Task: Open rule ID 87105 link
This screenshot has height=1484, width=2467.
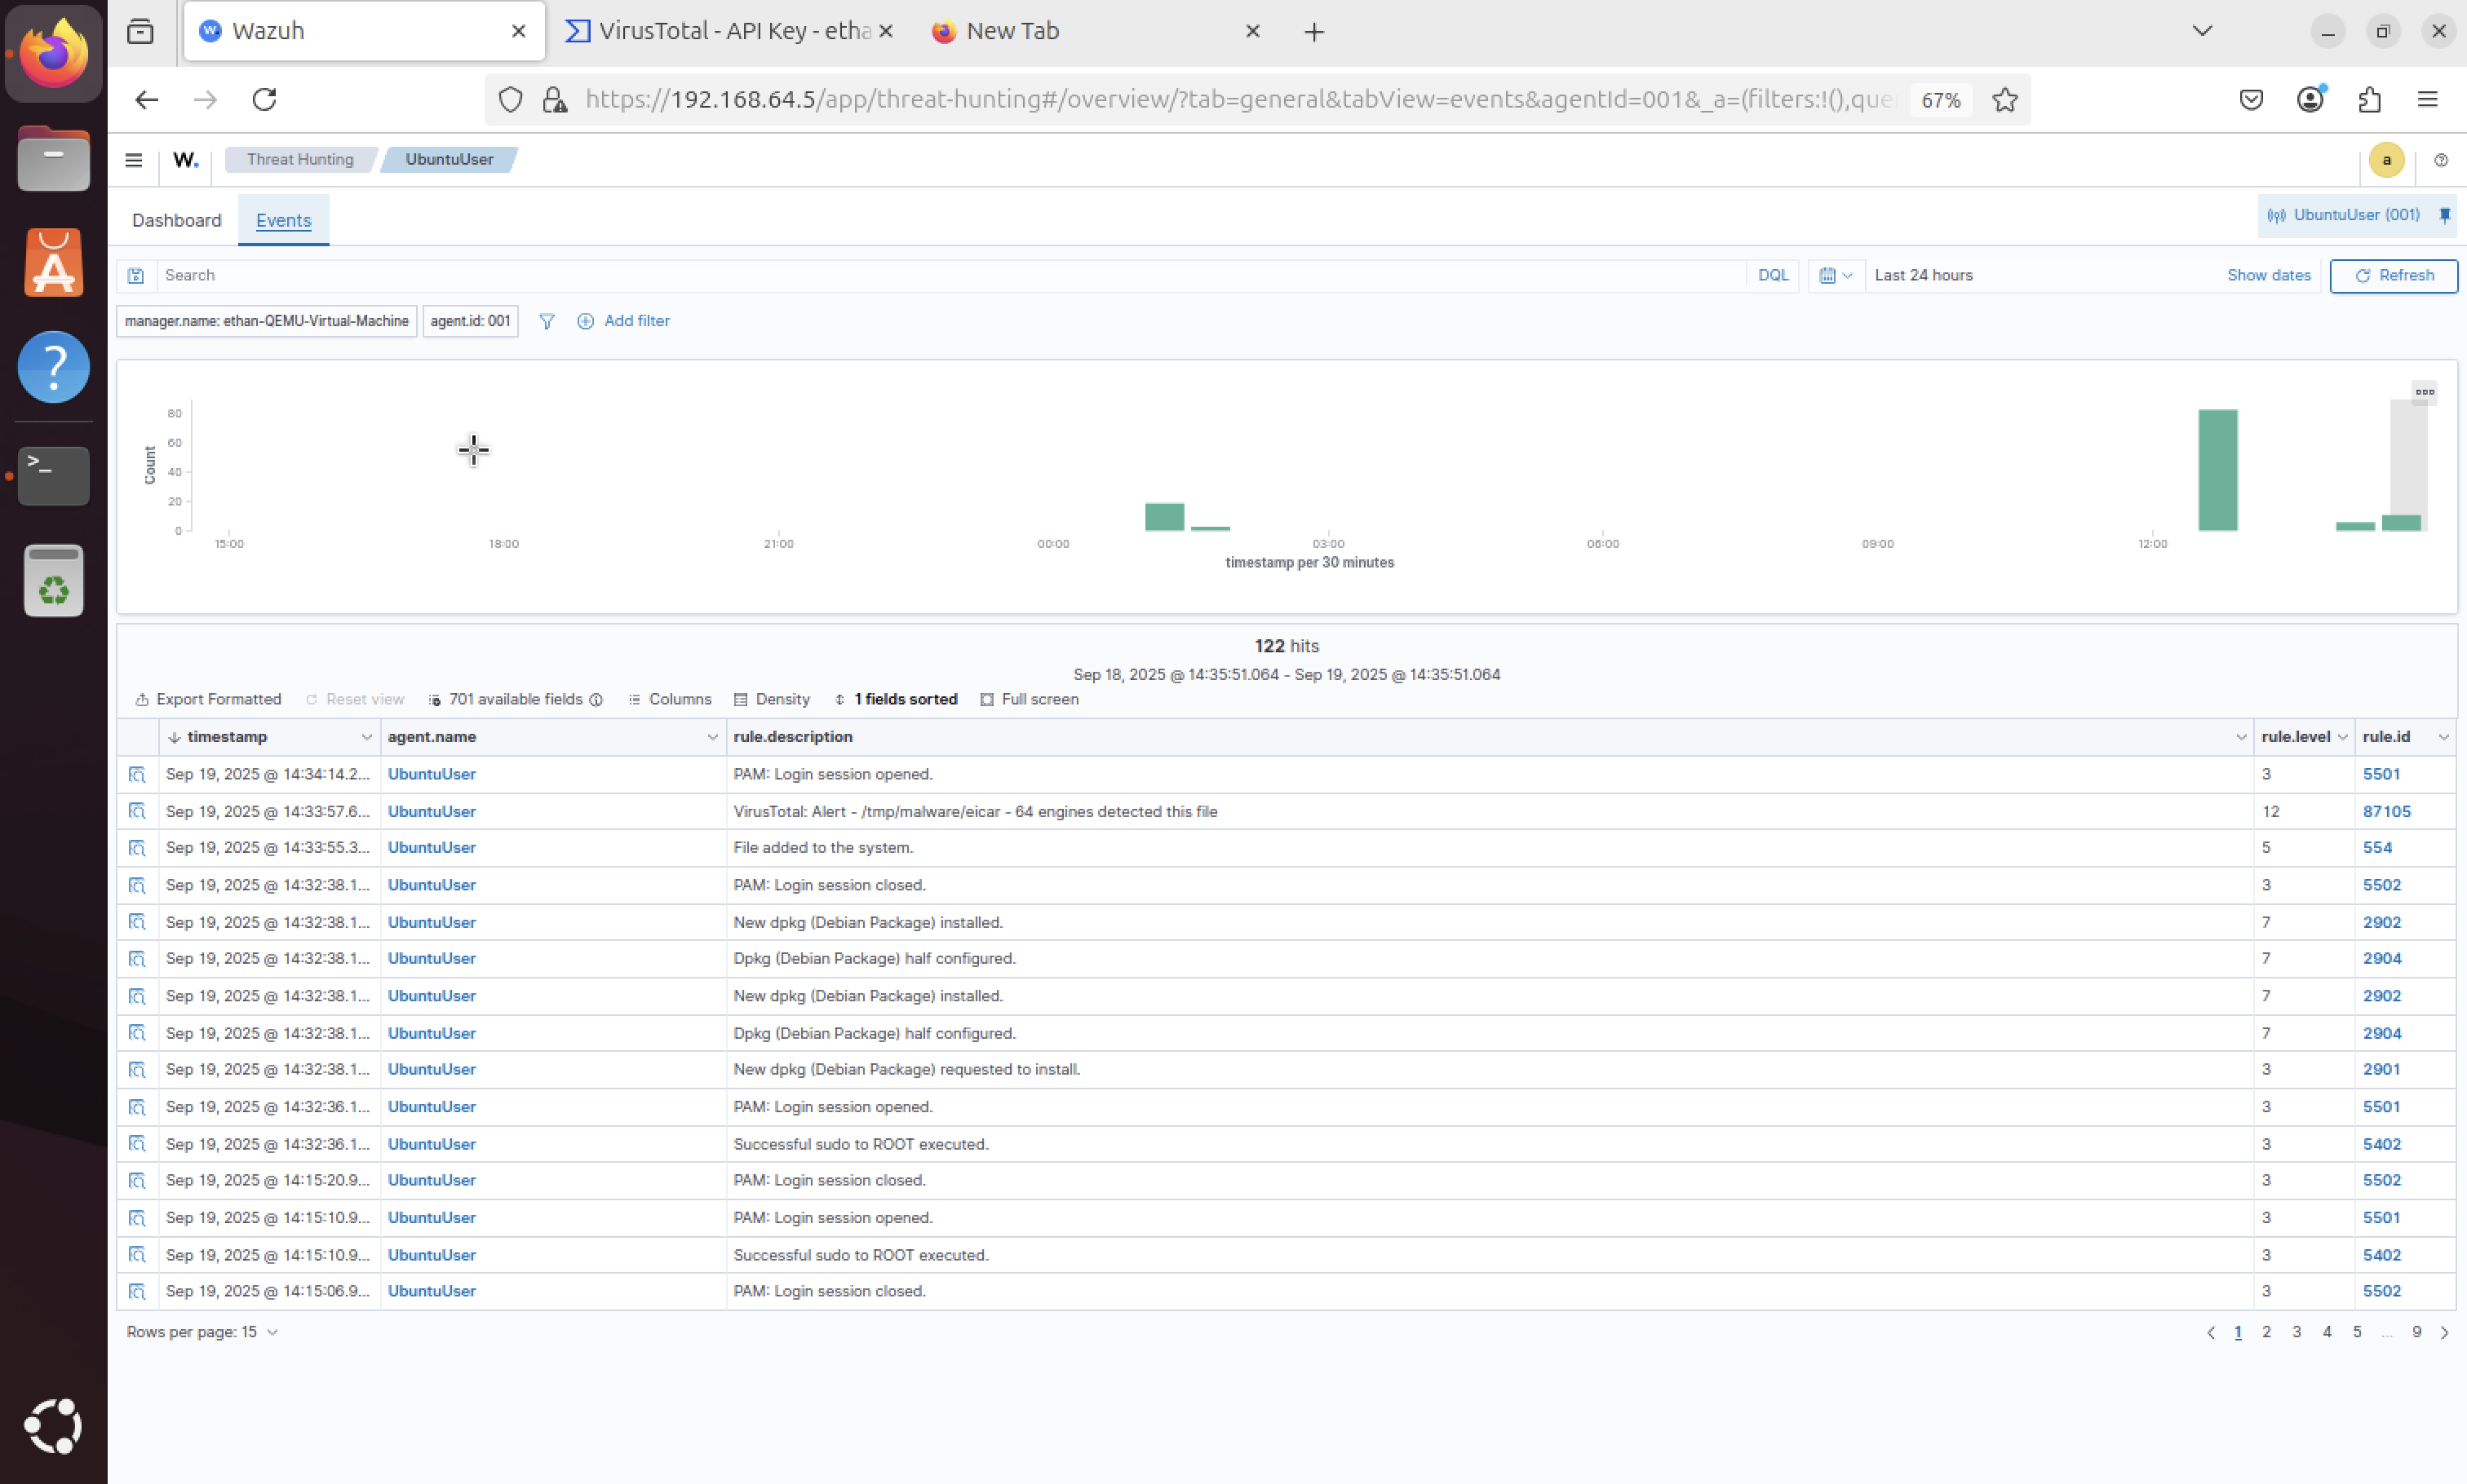Action: click(2386, 811)
